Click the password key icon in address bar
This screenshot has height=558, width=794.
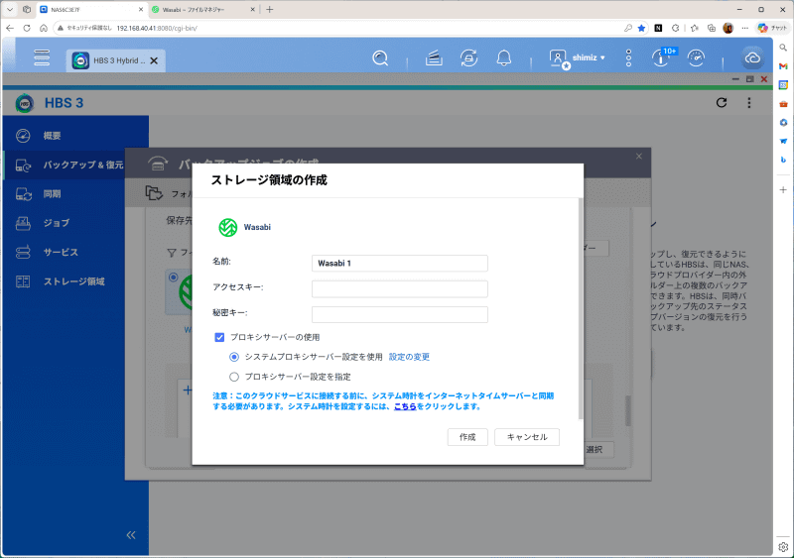628,29
